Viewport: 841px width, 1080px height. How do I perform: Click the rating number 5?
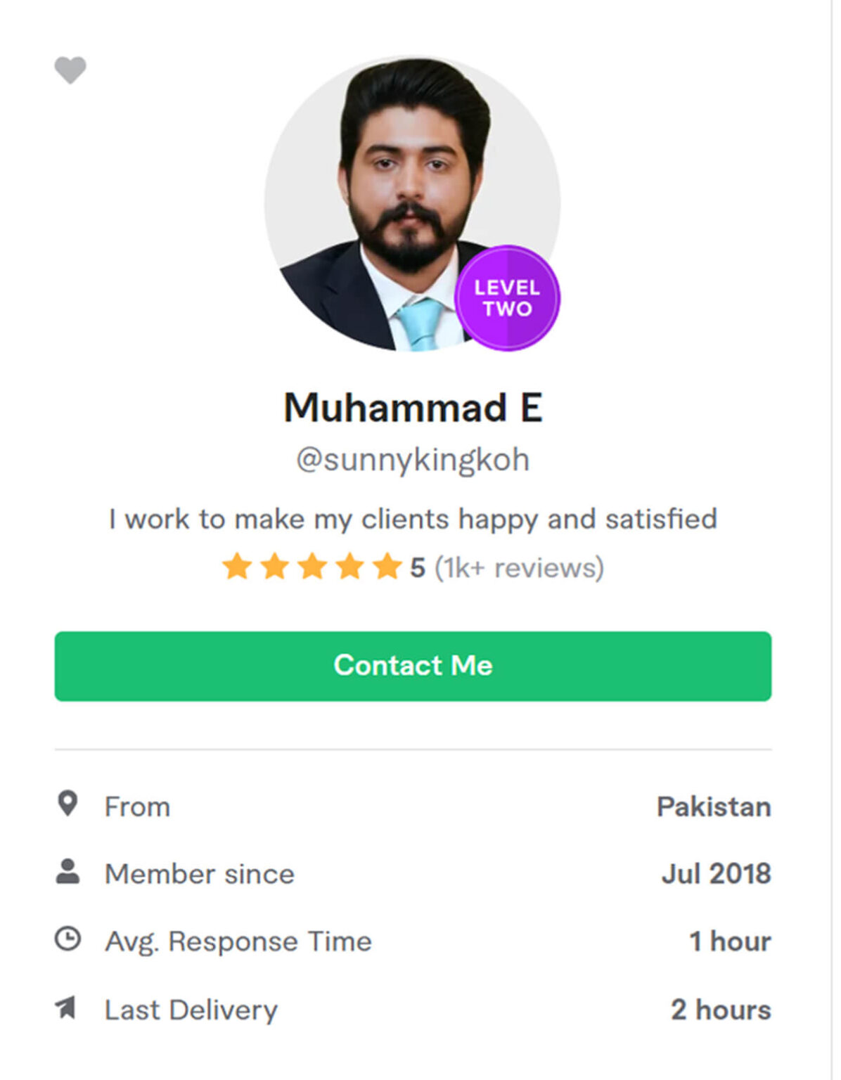tap(418, 567)
